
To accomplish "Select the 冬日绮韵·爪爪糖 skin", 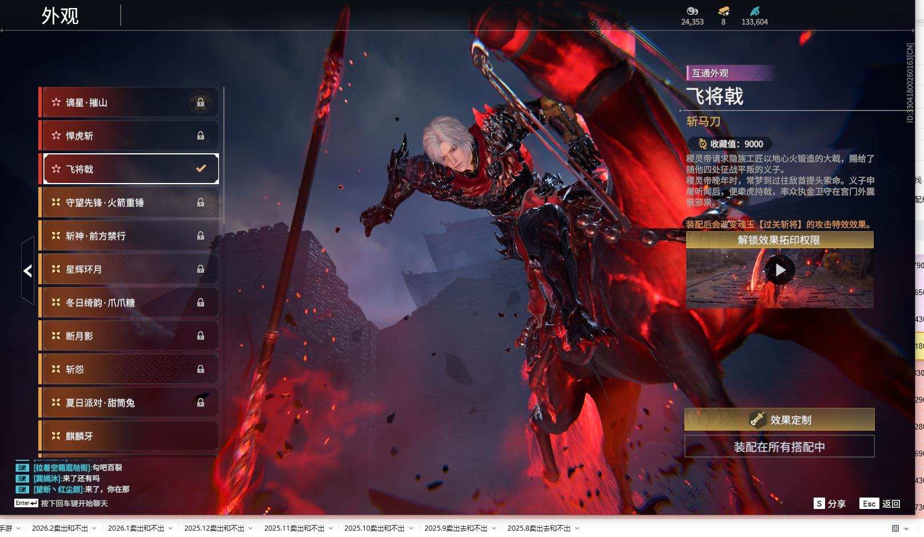I will coord(129,303).
